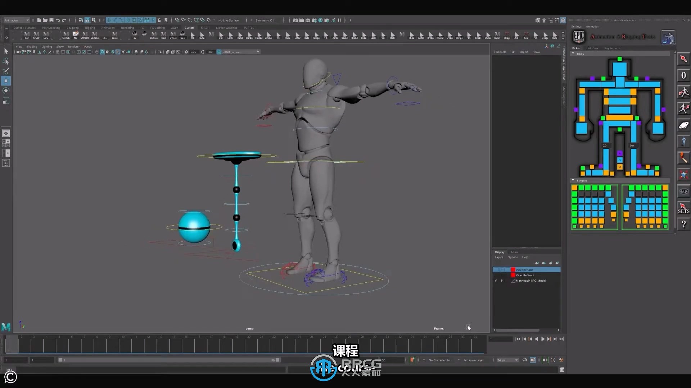Toggle playback P of Mannequin1:PC_Model layer
691x388 pixels.
pyautogui.click(x=502, y=281)
